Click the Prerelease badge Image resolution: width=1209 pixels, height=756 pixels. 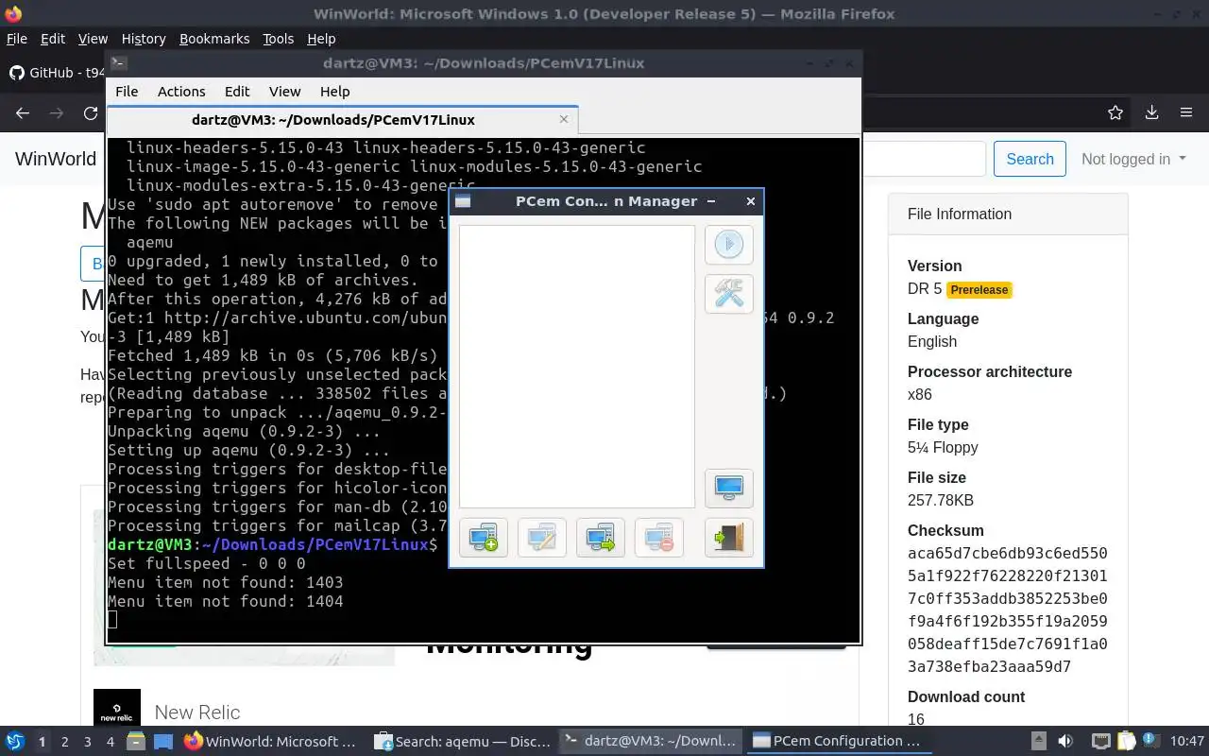pyautogui.click(x=979, y=290)
